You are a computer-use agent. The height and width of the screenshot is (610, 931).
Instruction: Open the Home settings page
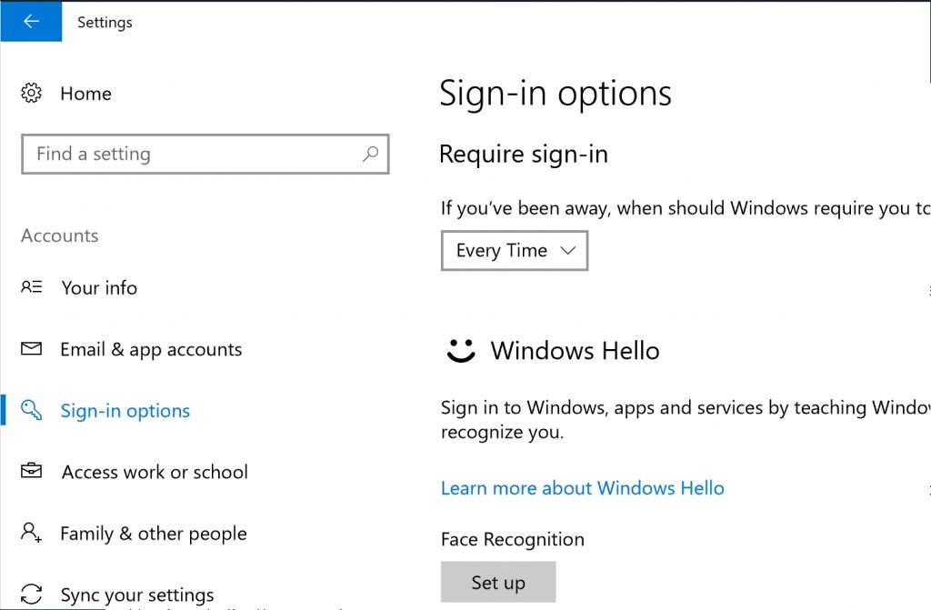[85, 94]
